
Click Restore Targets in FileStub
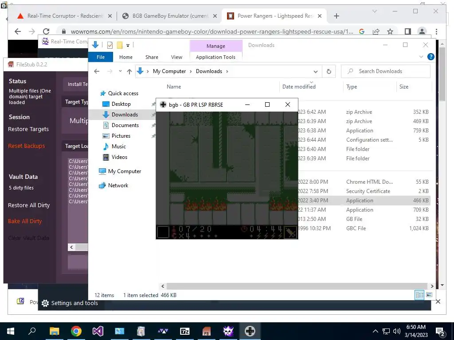click(28, 129)
